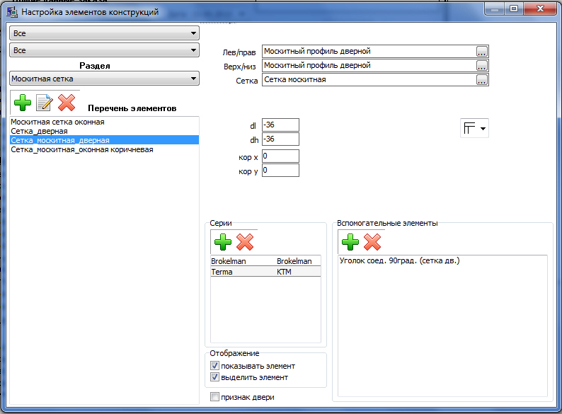Browse profile for Верх/низ field
Image resolution: width=562 pixels, height=414 pixels.
(x=482, y=66)
